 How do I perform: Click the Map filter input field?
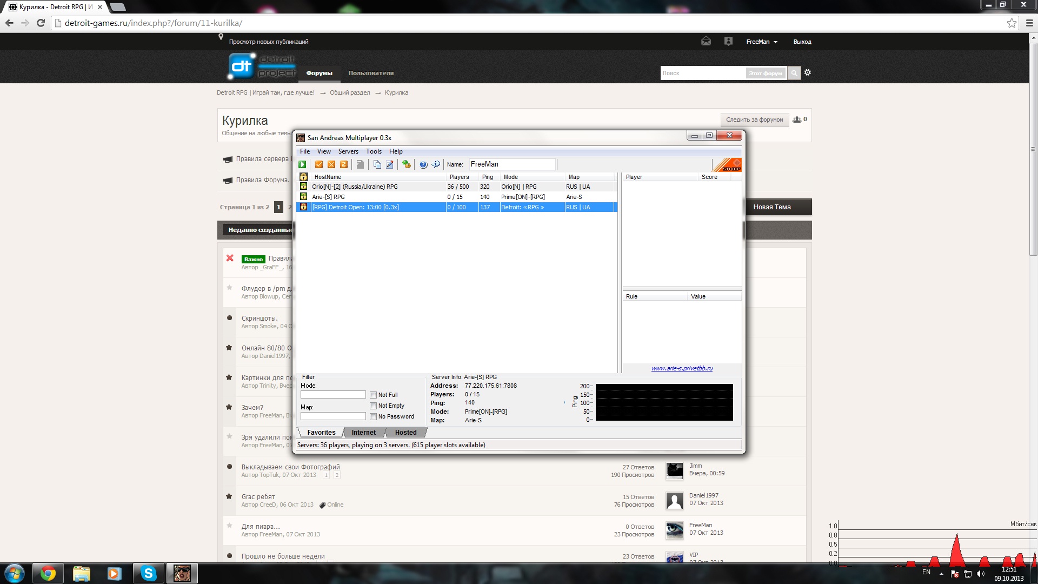point(333,416)
